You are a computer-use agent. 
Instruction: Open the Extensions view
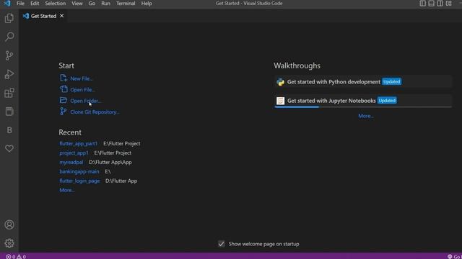9,93
